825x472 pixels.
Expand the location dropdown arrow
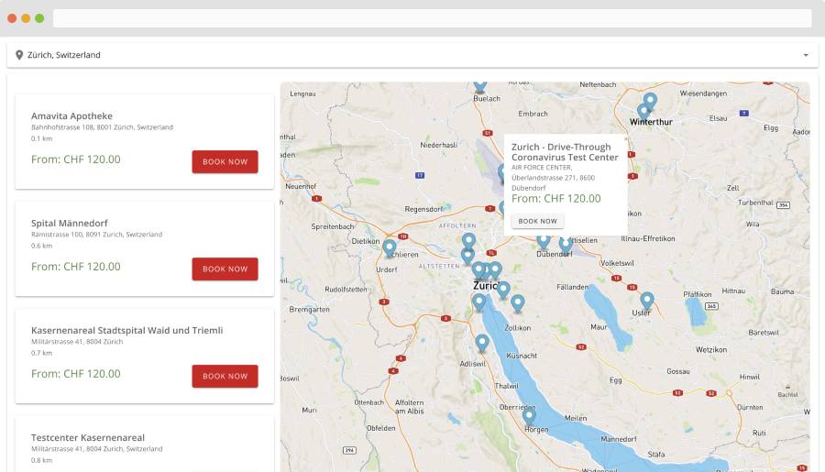[x=806, y=55]
